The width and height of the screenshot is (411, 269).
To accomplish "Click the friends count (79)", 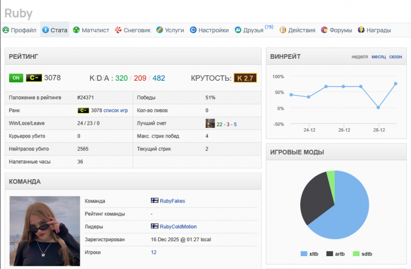I will pos(269,27).
